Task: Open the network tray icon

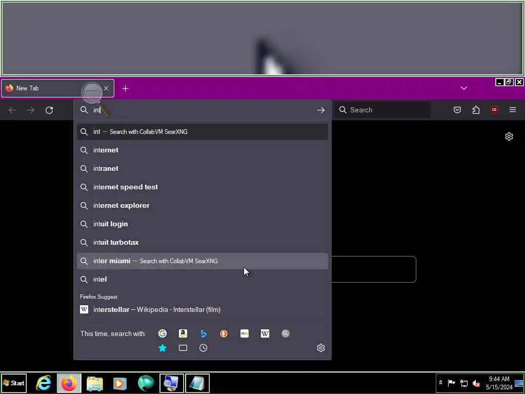Action: (x=463, y=383)
